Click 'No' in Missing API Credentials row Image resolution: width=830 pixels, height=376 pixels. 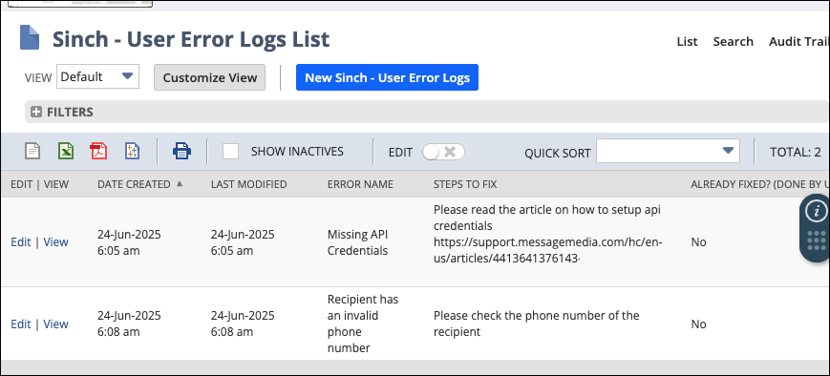click(x=699, y=242)
